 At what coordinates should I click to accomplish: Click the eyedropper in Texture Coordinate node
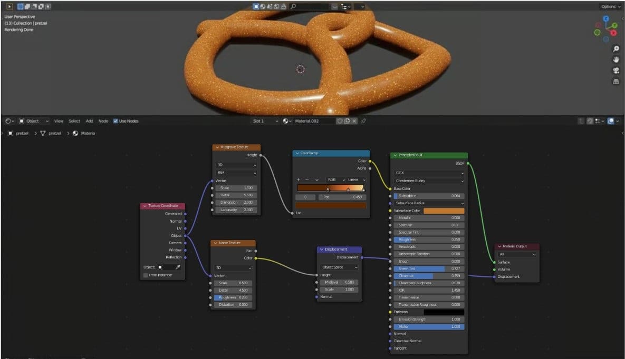[178, 267]
